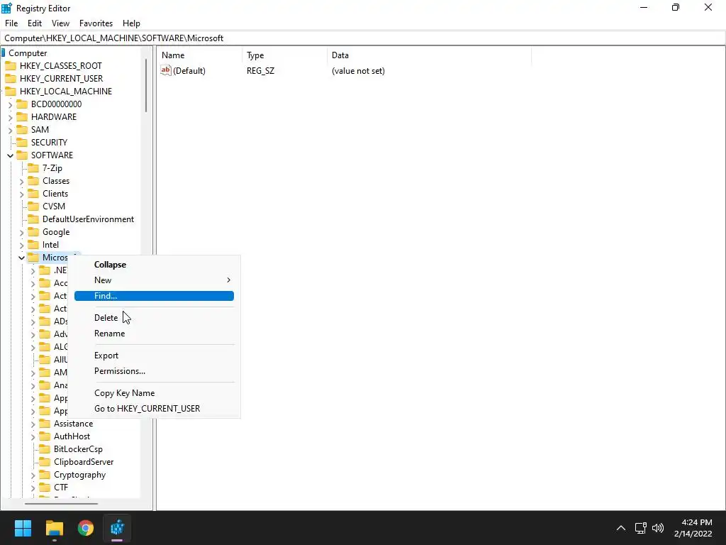This screenshot has height=545, width=726.
Task: Click the 7-Zip folder icon
Action: 33,167
